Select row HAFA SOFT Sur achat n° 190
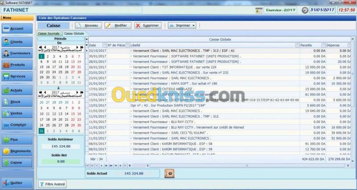This screenshot has width=357, height=190. point(220,84)
